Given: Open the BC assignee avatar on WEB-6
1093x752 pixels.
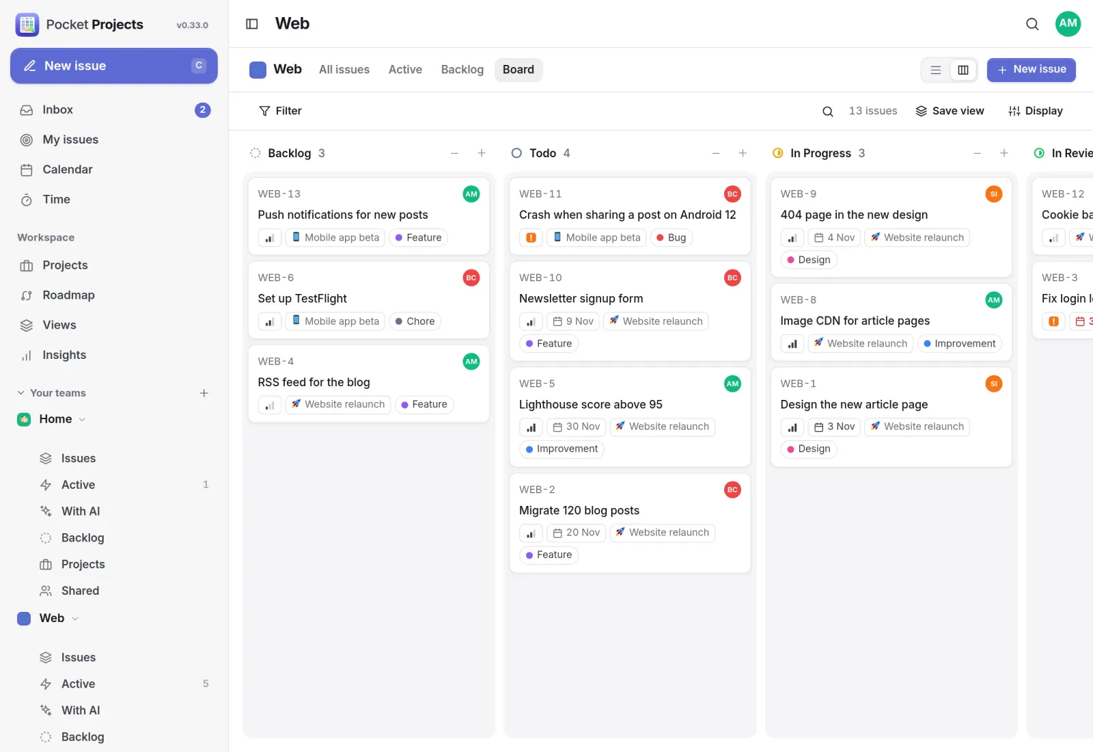Looking at the screenshot, I should point(471,278).
